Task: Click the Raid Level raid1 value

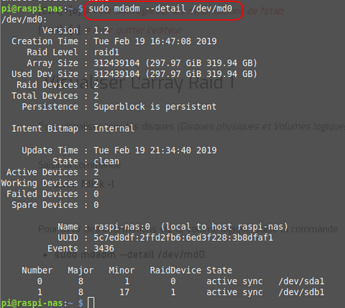Action: pos(106,53)
